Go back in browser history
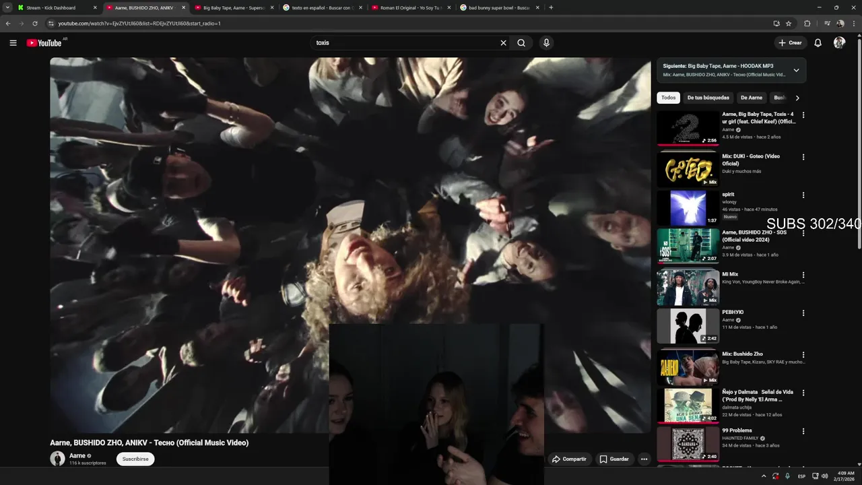Screen dimensions: 862x485 pyautogui.click(x=8, y=23)
